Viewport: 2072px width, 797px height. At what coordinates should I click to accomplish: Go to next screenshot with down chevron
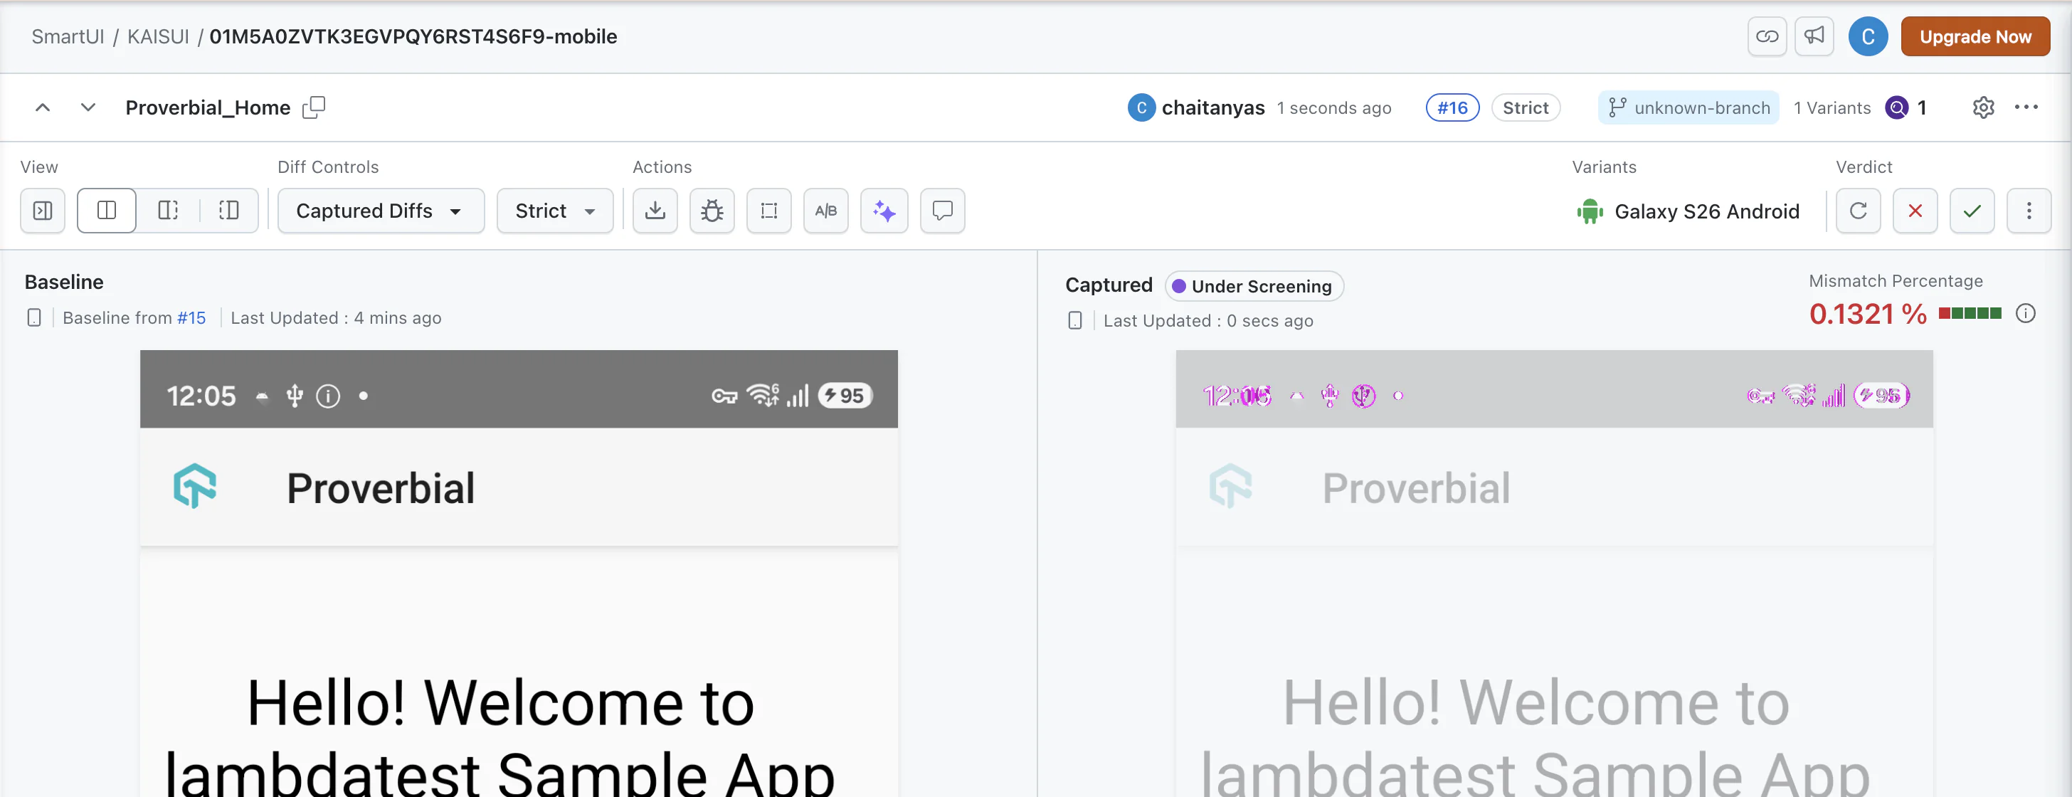88,107
